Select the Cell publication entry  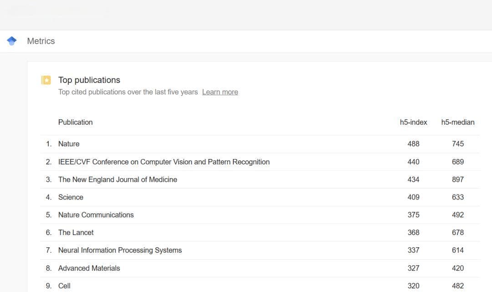[x=64, y=286]
